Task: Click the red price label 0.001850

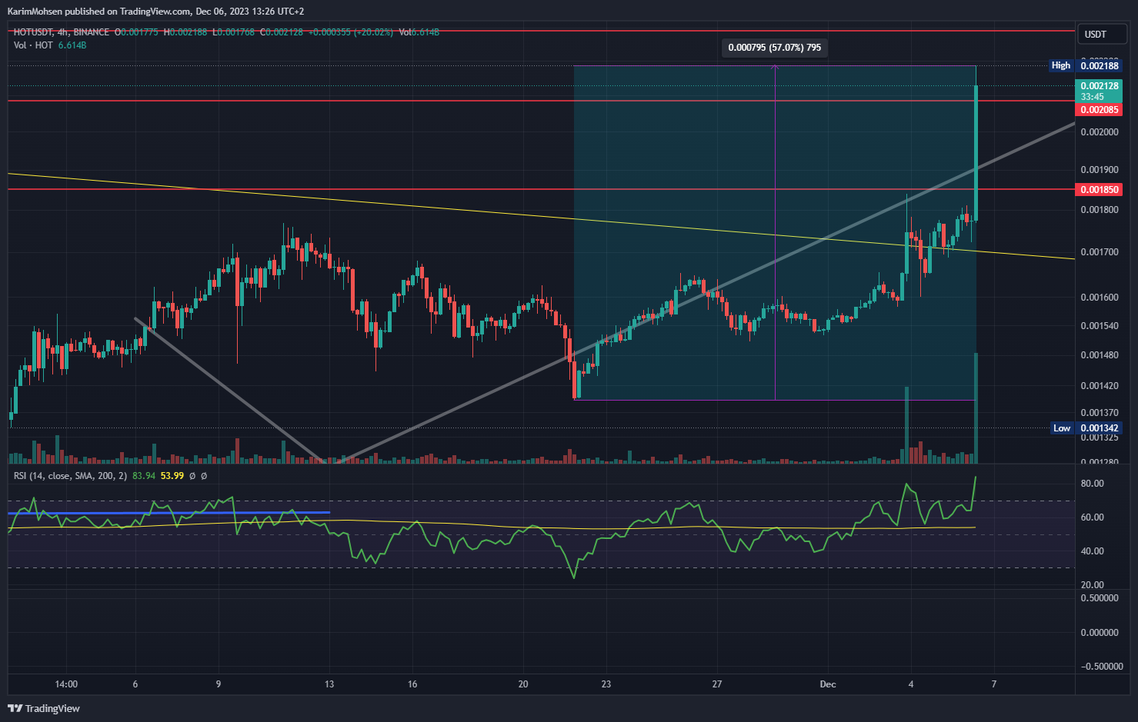Action: (1100, 190)
